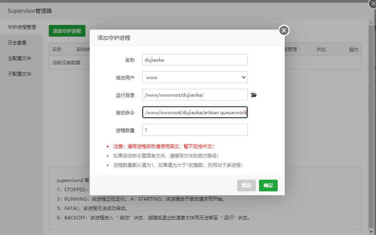This screenshot has width=376, height=235.
Task: Confirm with the green 确定 button
Action: point(268,186)
